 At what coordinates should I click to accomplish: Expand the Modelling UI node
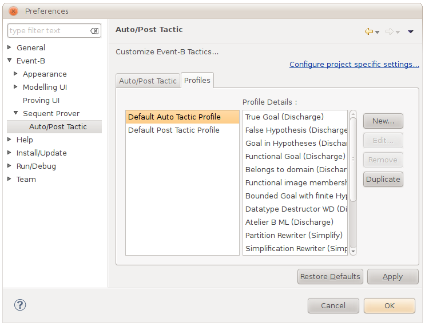pyautogui.click(x=16, y=87)
